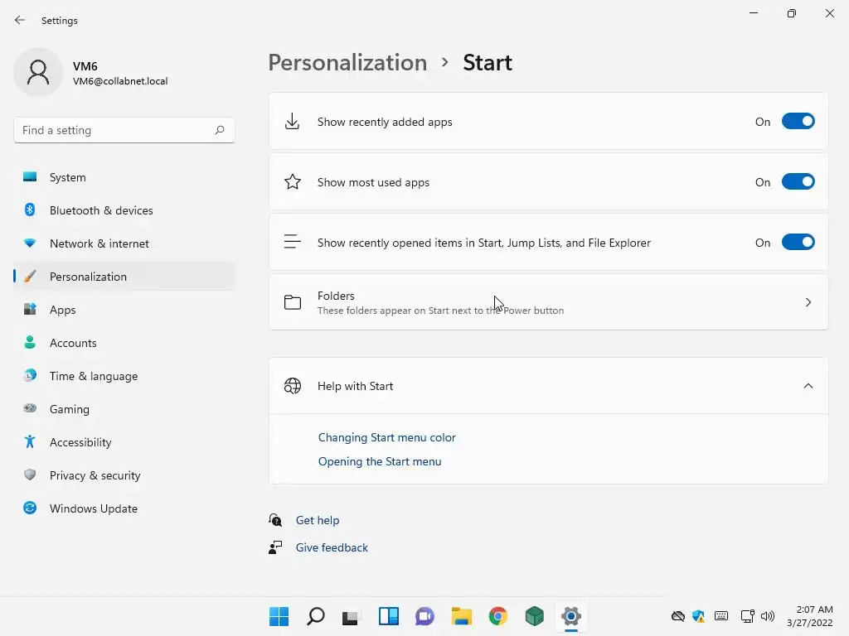
Task: Open Chrome from the taskbar
Action: 497,616
